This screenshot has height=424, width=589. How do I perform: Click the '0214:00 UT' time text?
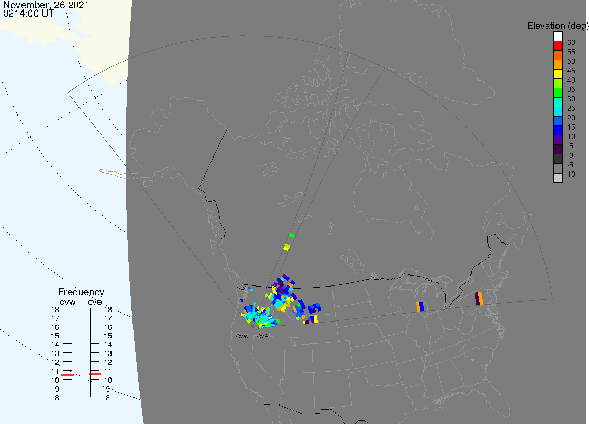point(29,13)
